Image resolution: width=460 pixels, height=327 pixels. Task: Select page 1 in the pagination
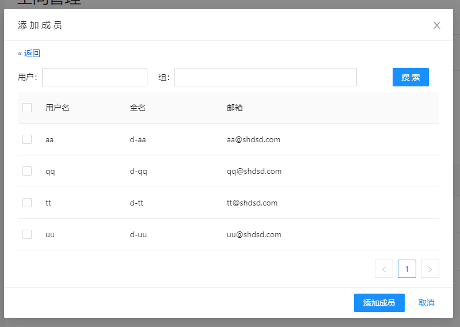coord(407,269)
